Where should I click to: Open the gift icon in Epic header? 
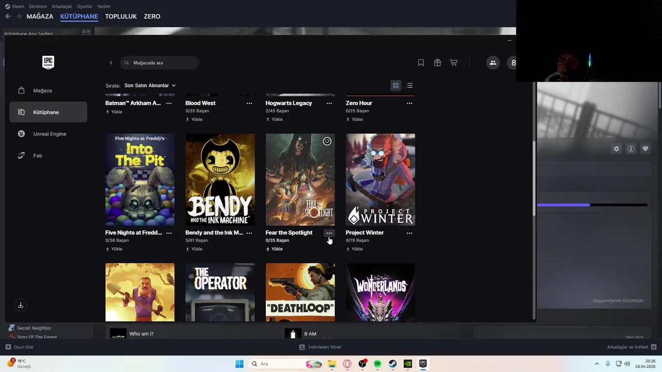(438, 63)
